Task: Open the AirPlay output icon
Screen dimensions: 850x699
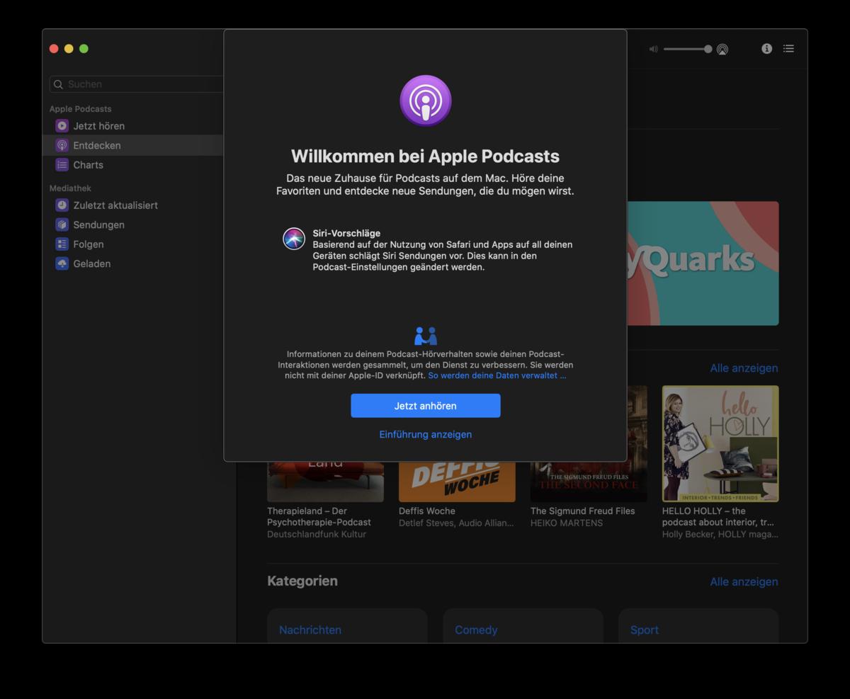Action: tap(722, 50)
